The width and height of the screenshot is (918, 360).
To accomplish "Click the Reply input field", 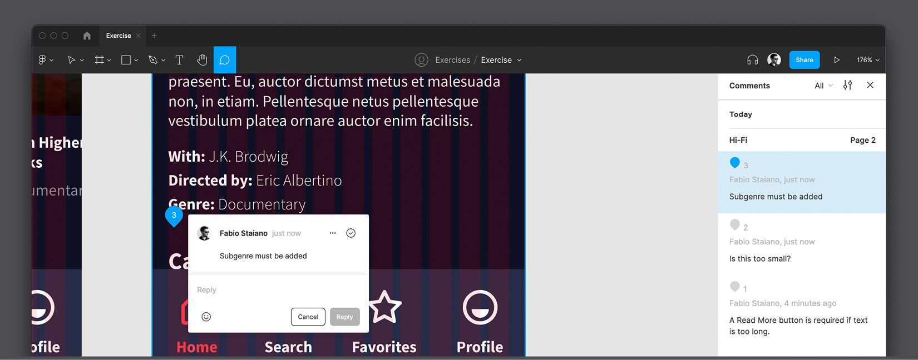I will [x=278, y=290].
